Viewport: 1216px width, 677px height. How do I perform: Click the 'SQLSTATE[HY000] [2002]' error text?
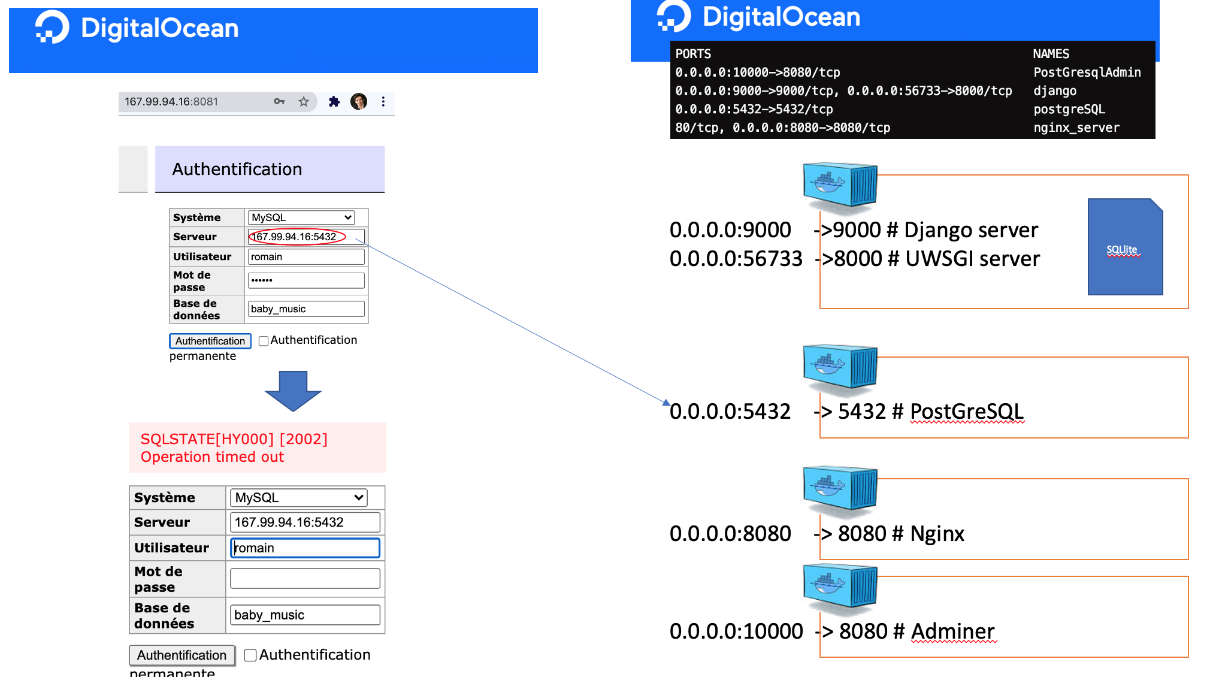pos(234,439)
